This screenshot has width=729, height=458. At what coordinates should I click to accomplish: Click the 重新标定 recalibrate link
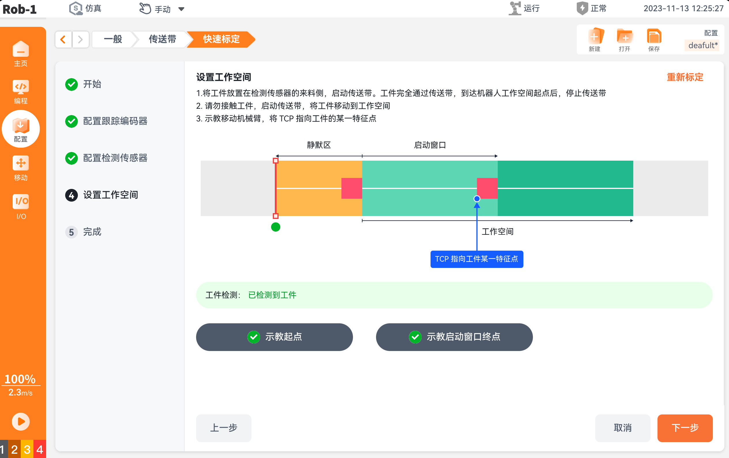pos(685,77)
